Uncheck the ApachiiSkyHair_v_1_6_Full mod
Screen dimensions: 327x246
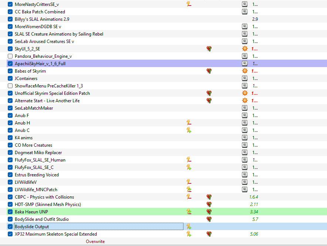[10, 64]
